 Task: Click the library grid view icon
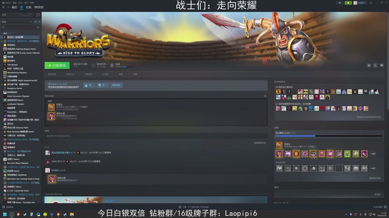point(38,15)
